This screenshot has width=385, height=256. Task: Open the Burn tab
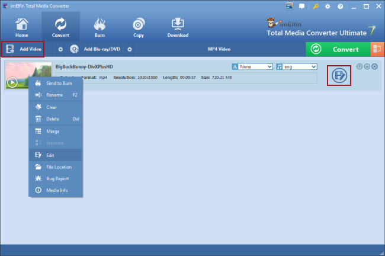(x=100, y=27)
